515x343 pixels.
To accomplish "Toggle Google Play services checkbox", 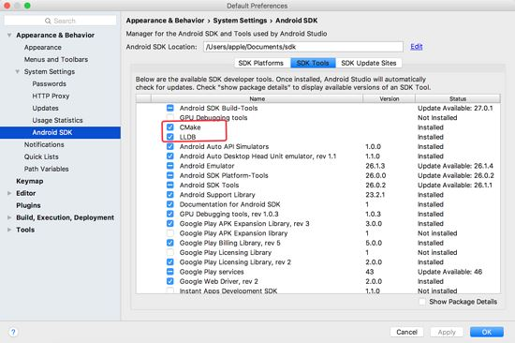I will [170, 272].
